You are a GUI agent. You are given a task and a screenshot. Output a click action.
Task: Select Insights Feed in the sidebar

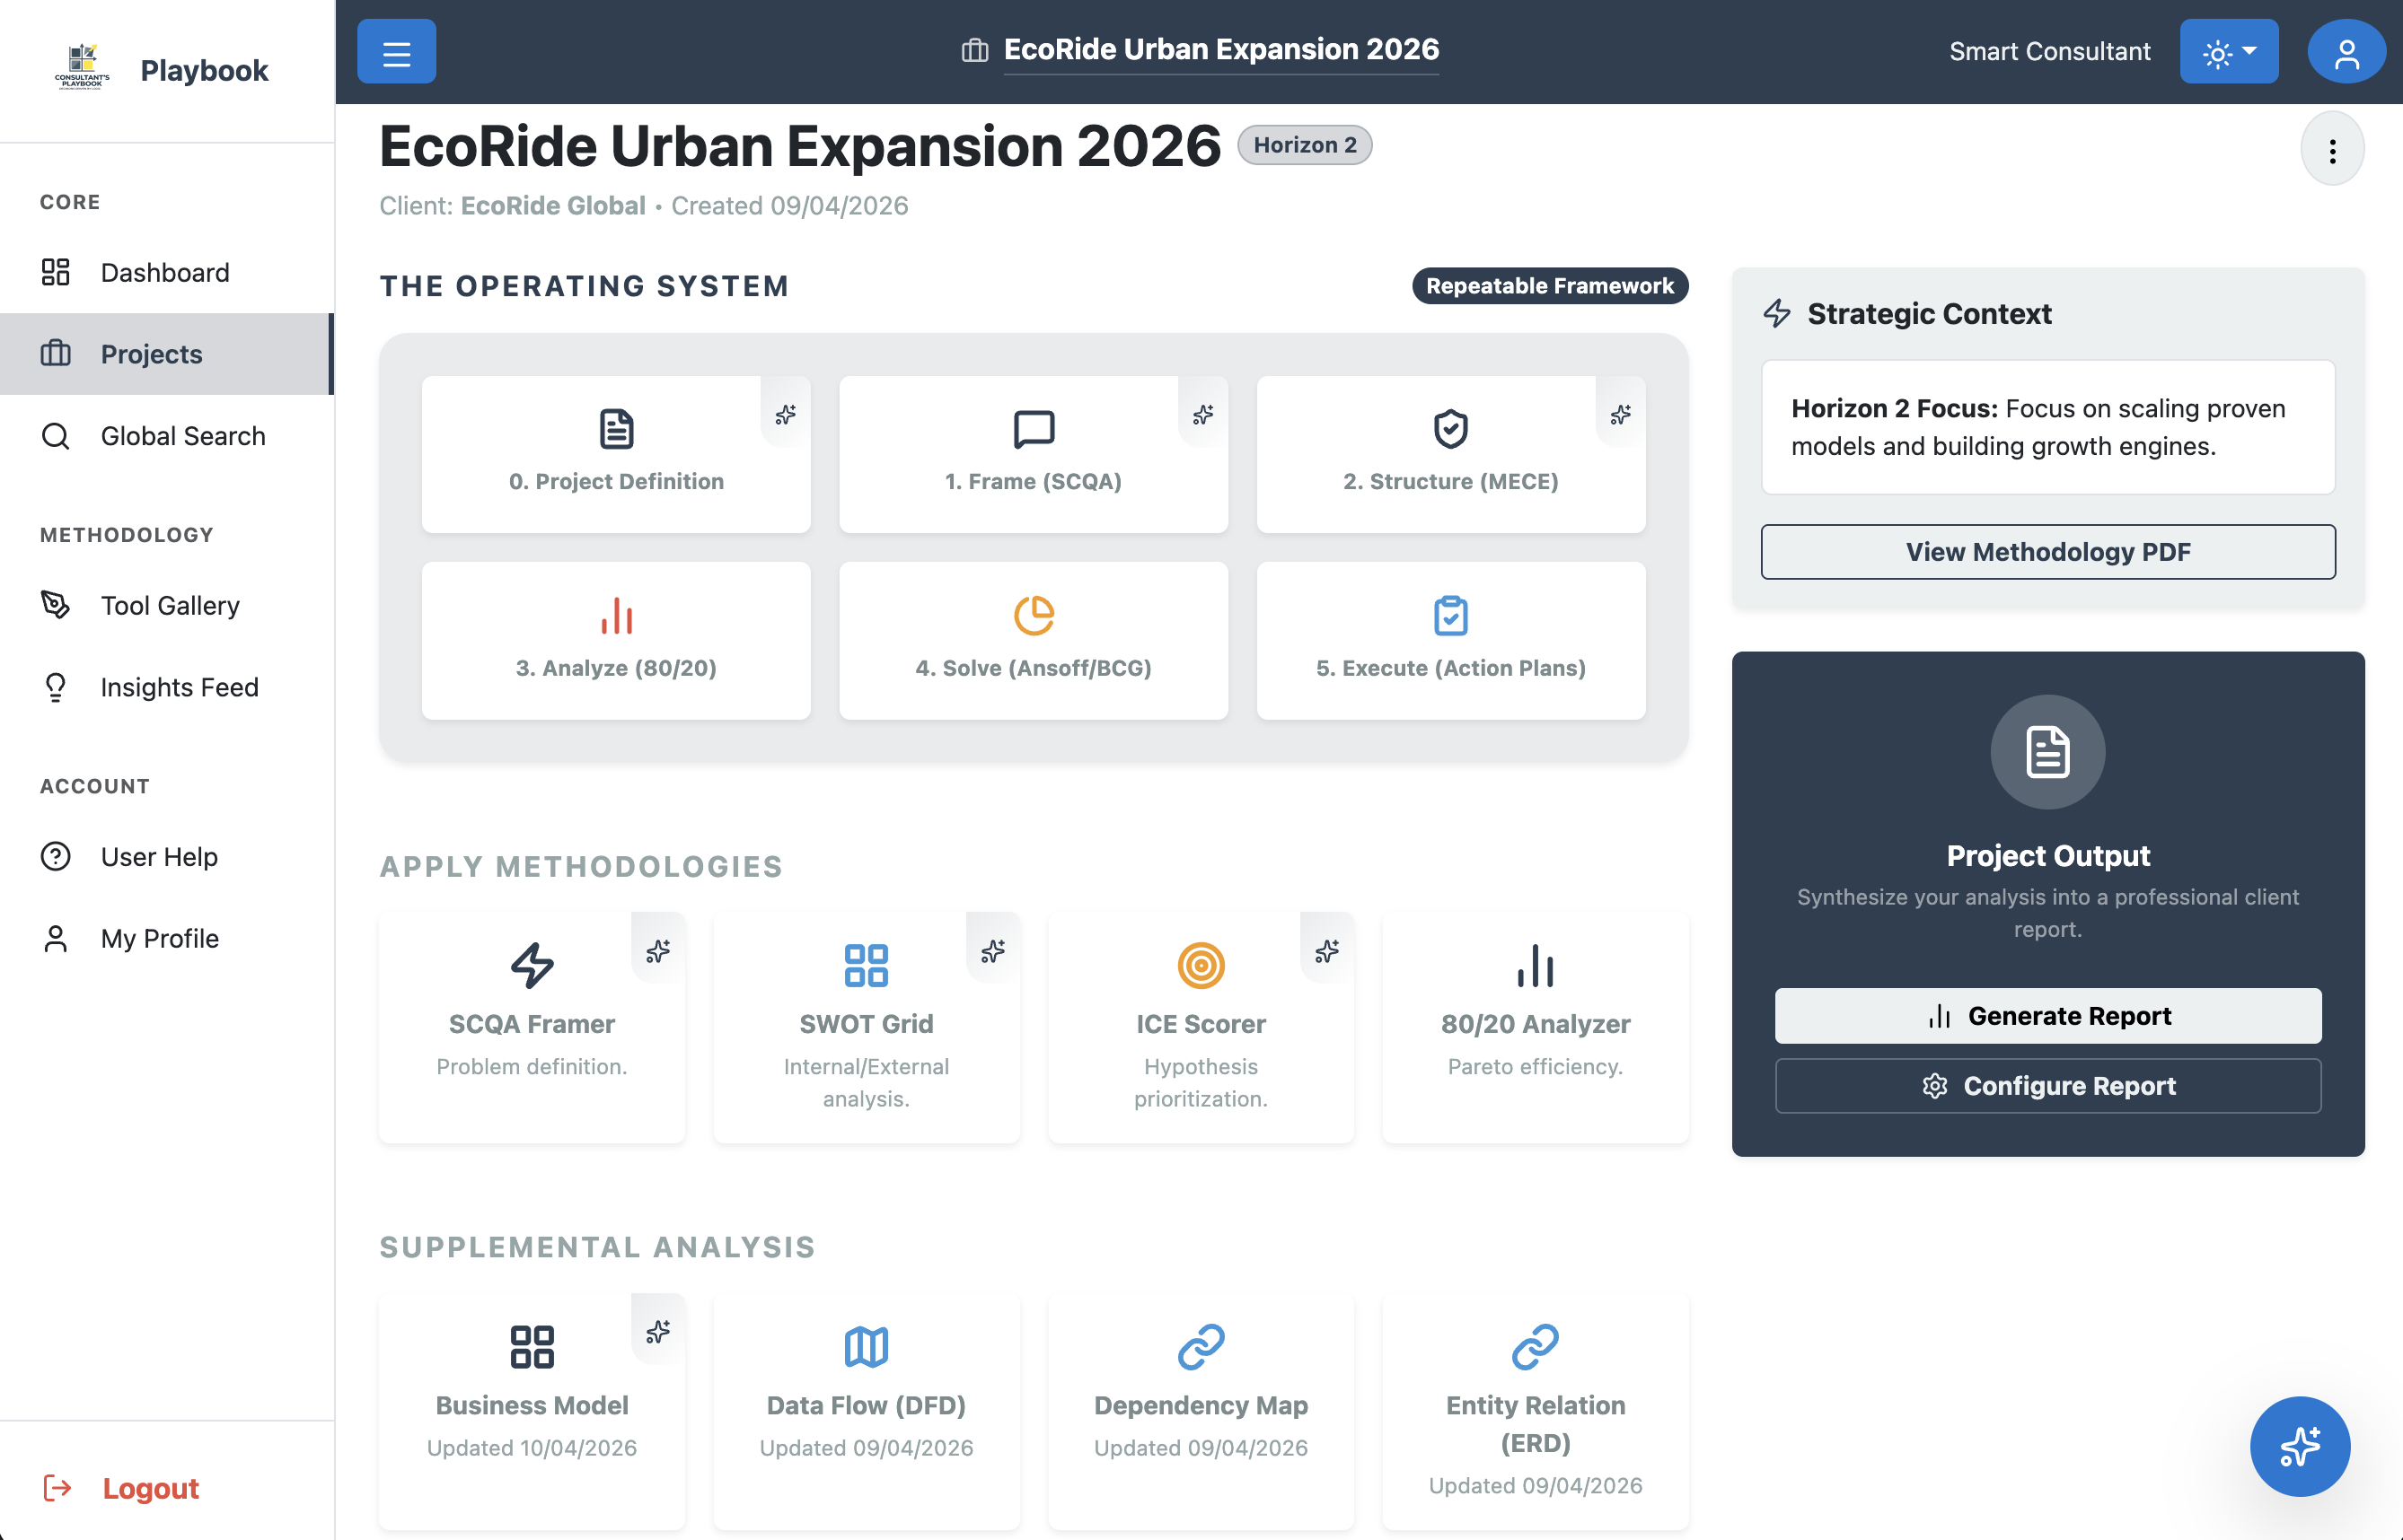179,687
